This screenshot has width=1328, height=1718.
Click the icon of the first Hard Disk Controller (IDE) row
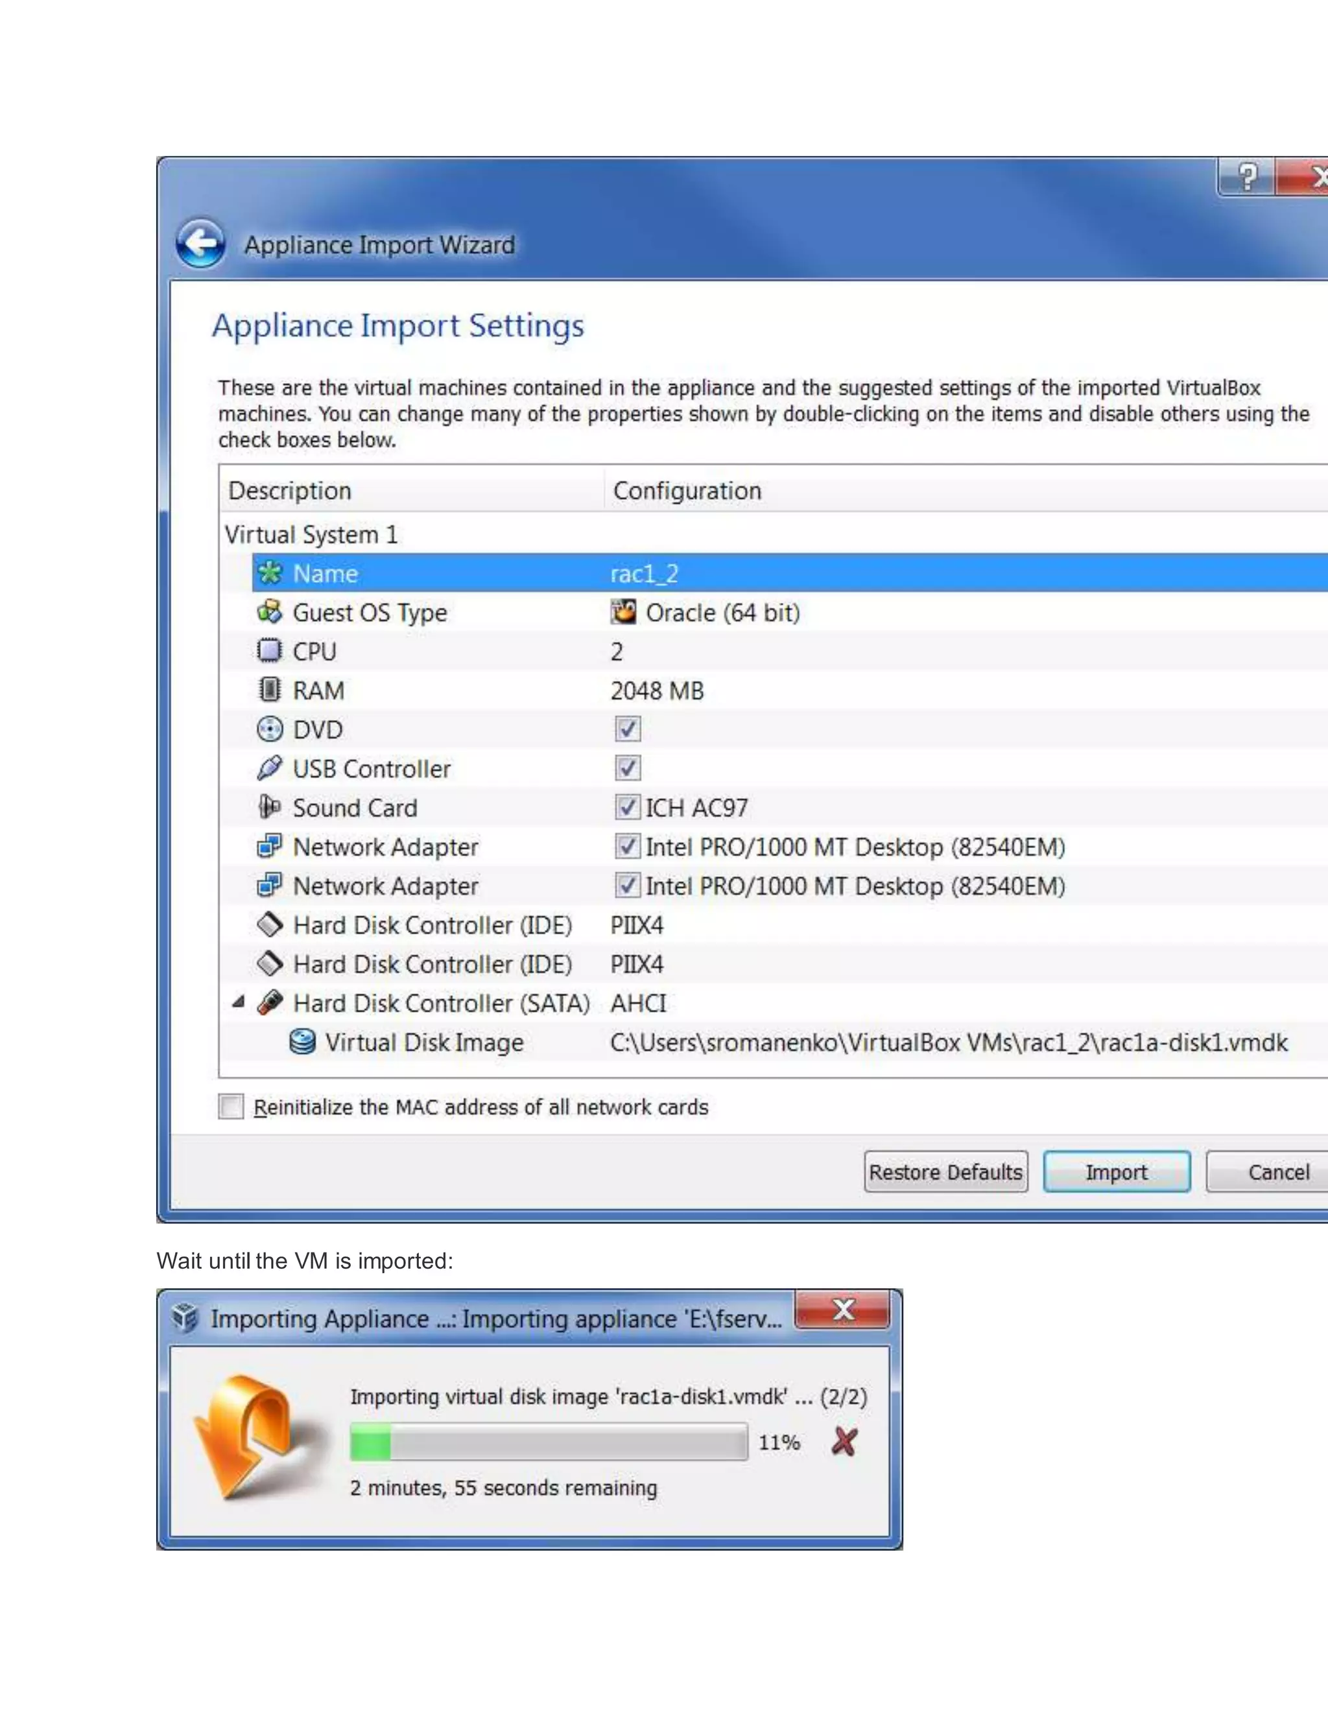(x=270, y=924)
